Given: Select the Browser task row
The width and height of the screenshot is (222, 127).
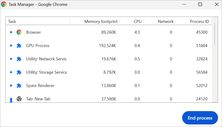Looking at the screenshot, I should pyautogui.click(x=109, y=32).
